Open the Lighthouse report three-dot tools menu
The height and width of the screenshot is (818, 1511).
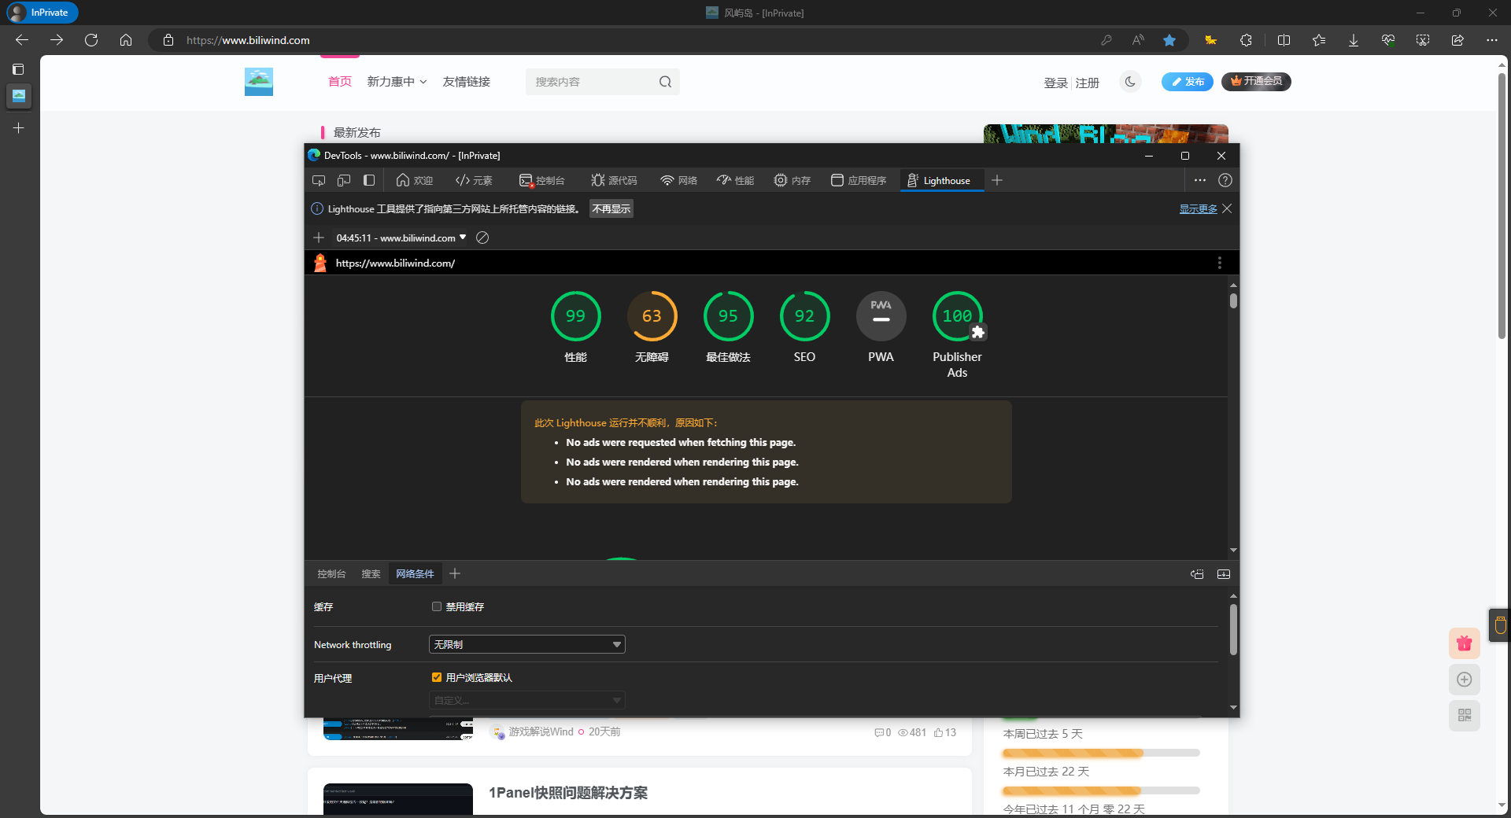coord(1220,263)
